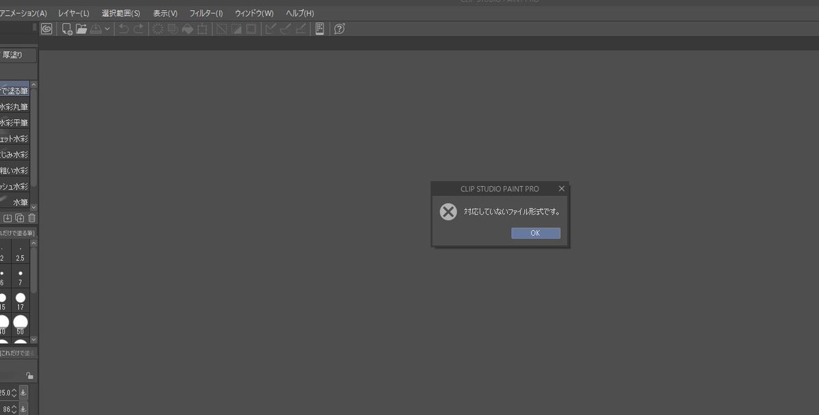Click the Invert selected area icon
Viewport: 819px width, 415px height.
(x=236, y=29)
